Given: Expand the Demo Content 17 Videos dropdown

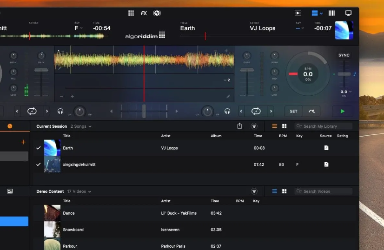Looking at the screenshot, I should pos(79,191).
